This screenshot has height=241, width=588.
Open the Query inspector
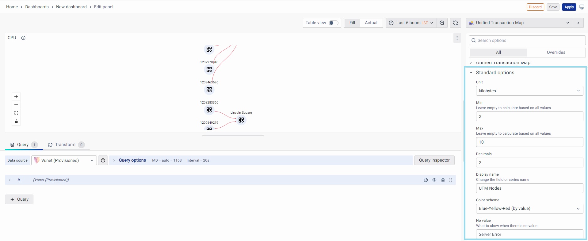434,160
